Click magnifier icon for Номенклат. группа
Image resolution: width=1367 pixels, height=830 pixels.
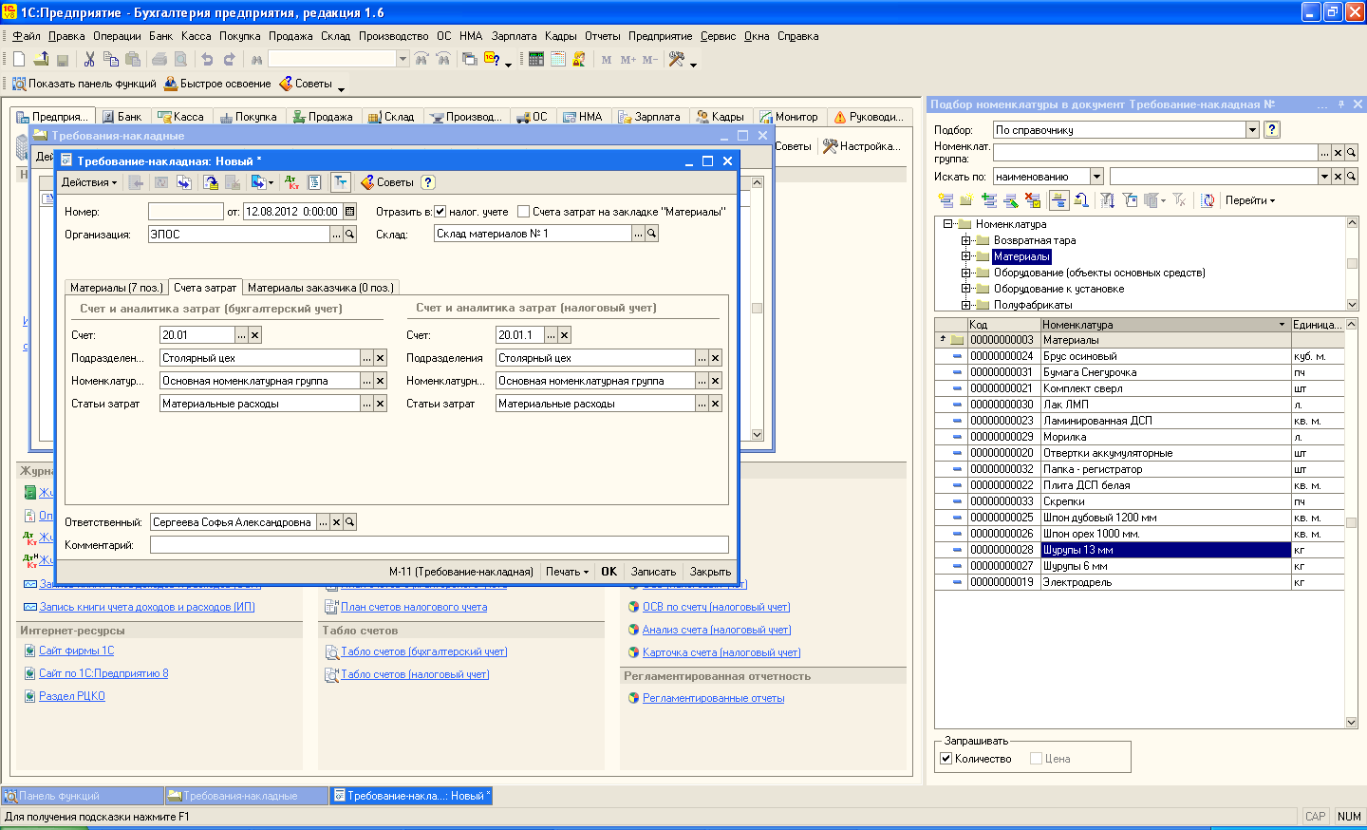(1352, 153)
